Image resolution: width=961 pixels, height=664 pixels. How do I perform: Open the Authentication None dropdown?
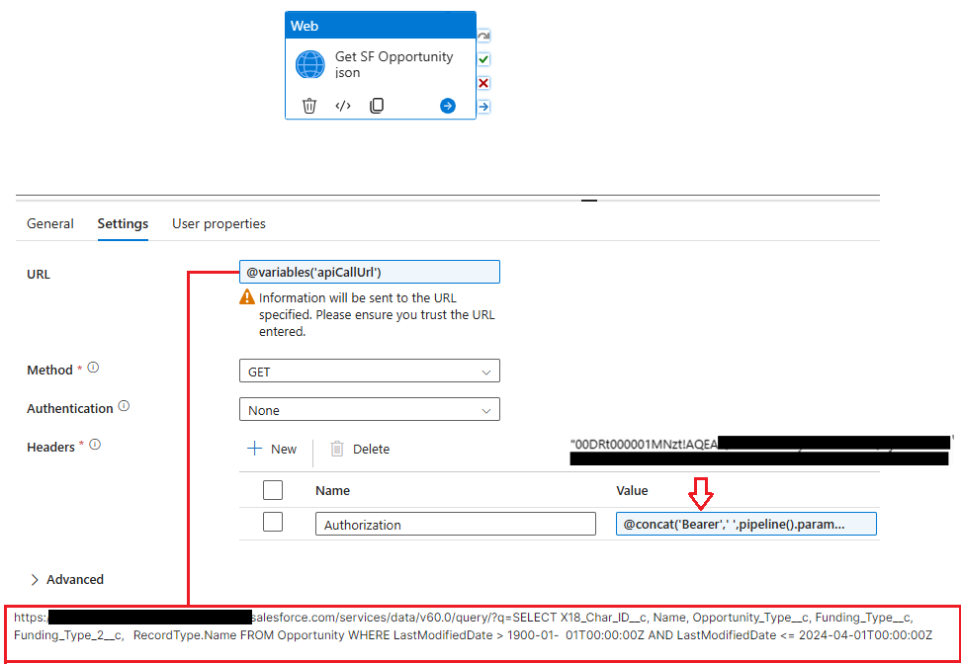tap(369, 409)
